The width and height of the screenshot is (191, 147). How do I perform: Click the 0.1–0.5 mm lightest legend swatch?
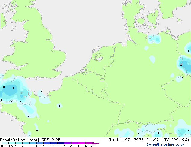coord(5,143)
